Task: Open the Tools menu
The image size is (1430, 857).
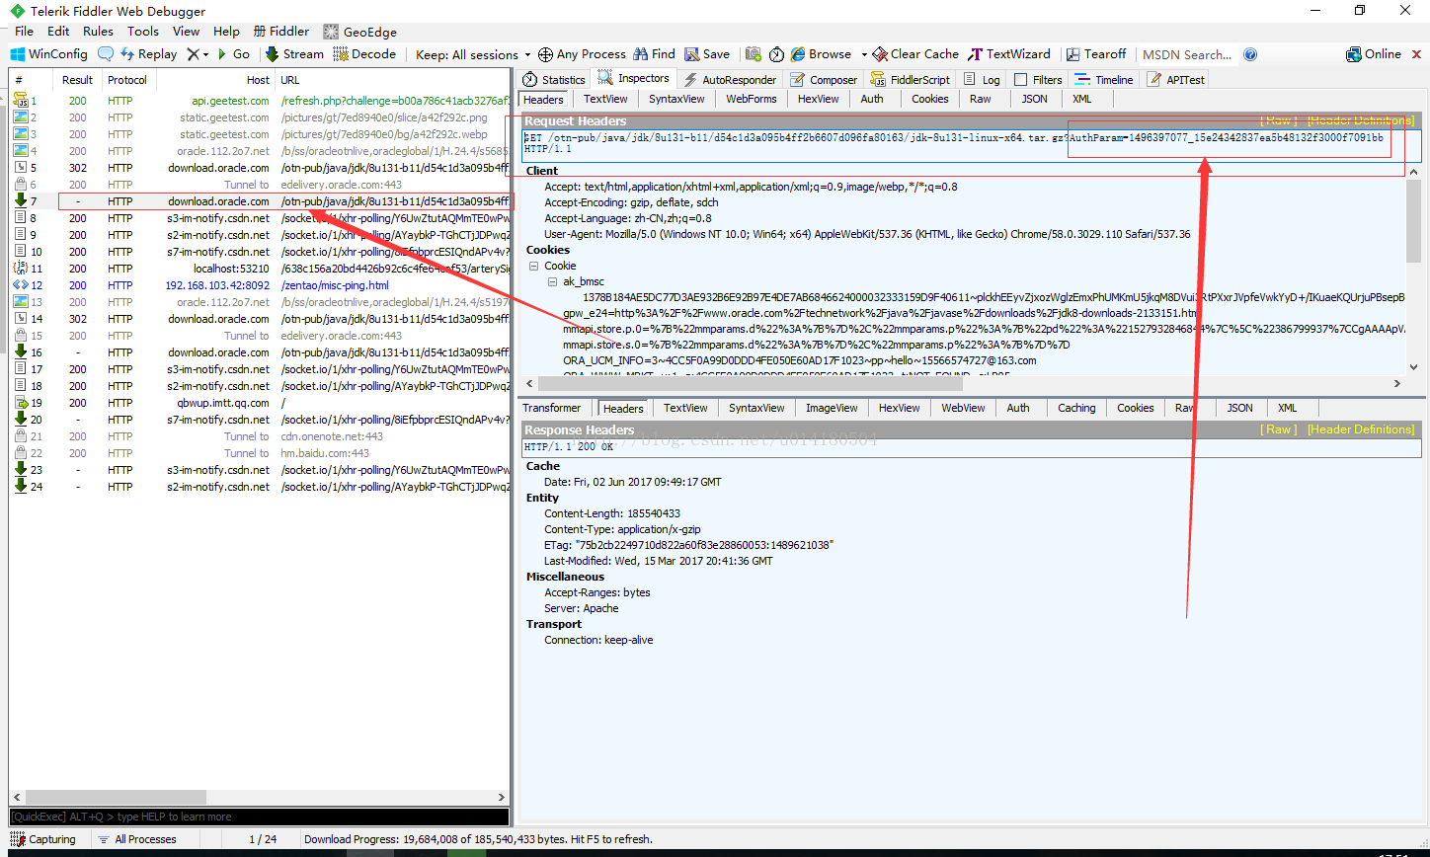Action: 142,31
